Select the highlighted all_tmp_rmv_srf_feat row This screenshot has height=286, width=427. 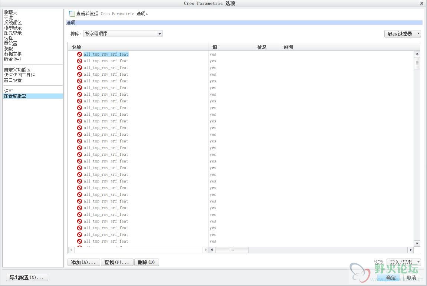(x=106, y=54)
